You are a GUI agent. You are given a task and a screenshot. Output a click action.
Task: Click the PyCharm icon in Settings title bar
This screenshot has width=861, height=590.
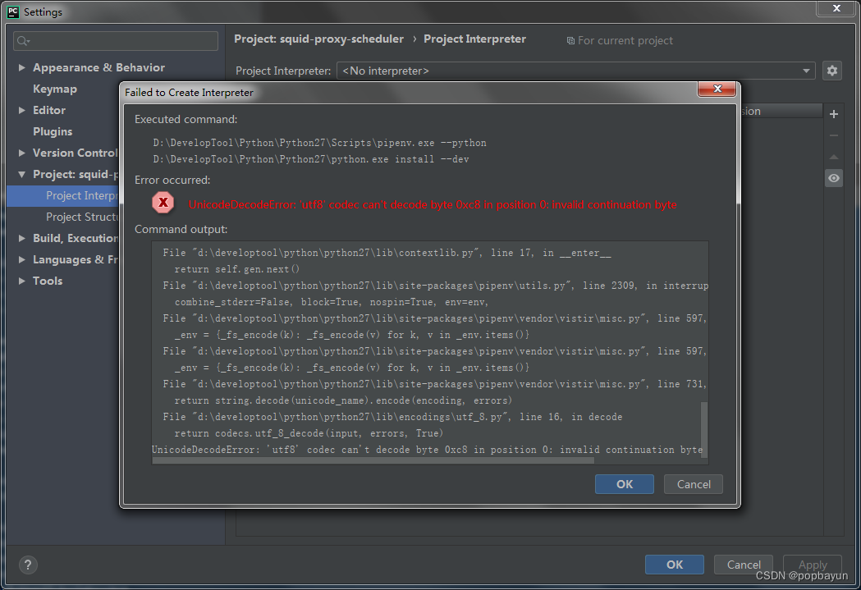tap(13, 11)
